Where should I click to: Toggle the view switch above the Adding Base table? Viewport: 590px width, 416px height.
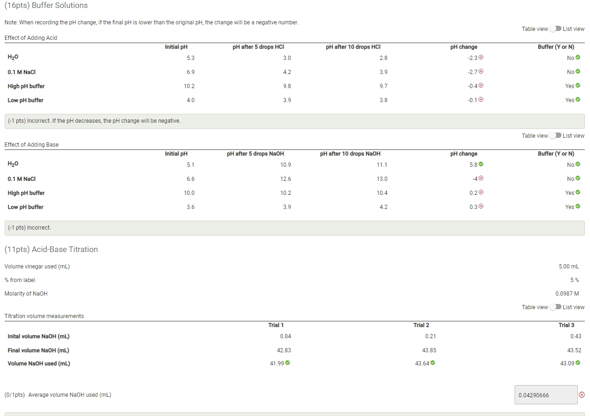[556, 135]
